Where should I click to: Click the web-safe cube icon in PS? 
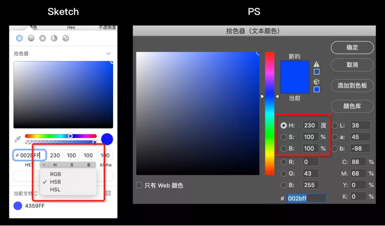click(x=317, y=82)
